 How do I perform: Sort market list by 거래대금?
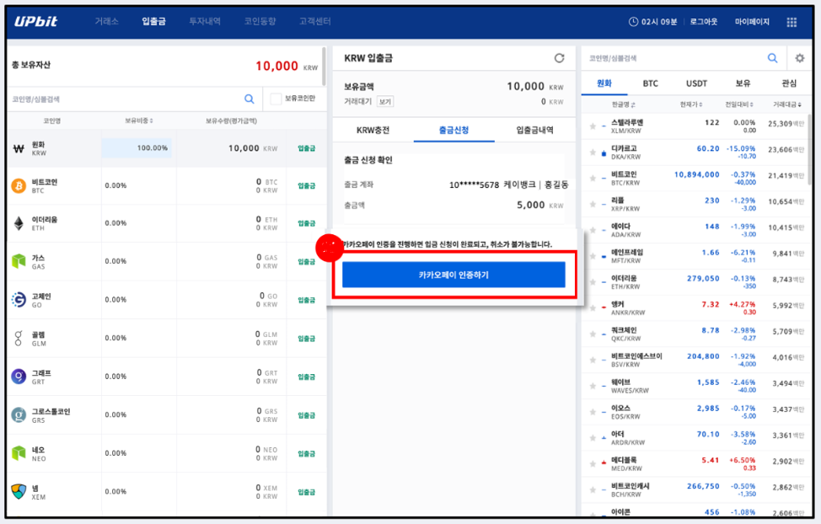[x=787, y=104]
